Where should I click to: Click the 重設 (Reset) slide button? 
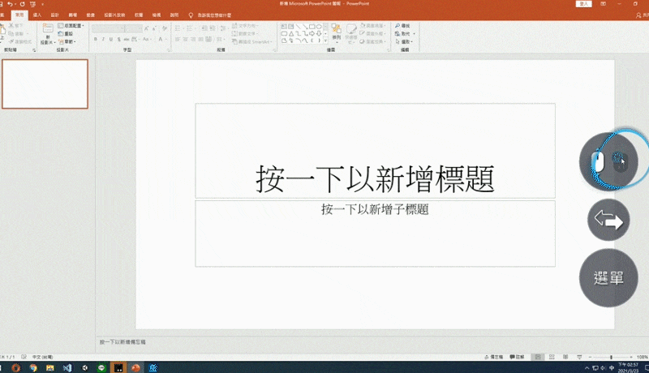(66, 33)
